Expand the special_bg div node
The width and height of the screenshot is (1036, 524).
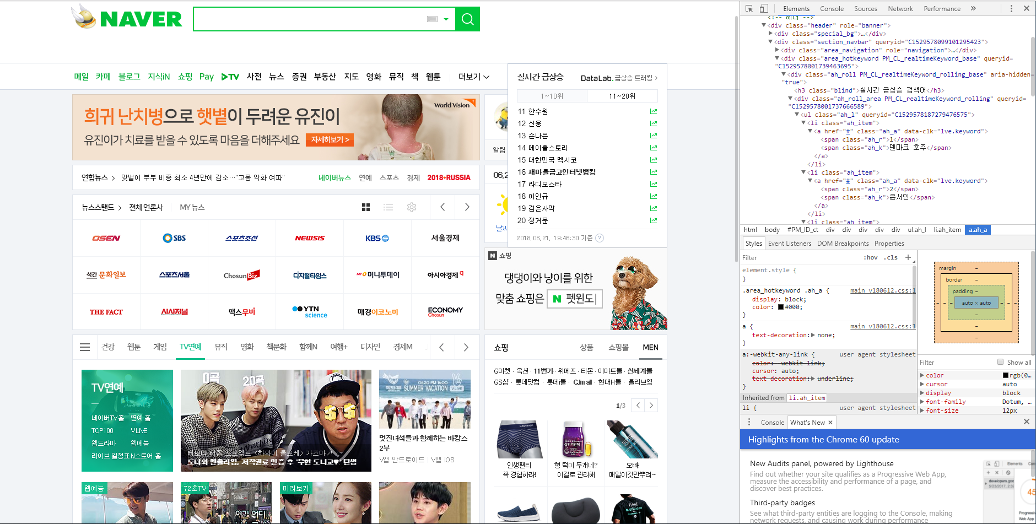click(770, 34)
